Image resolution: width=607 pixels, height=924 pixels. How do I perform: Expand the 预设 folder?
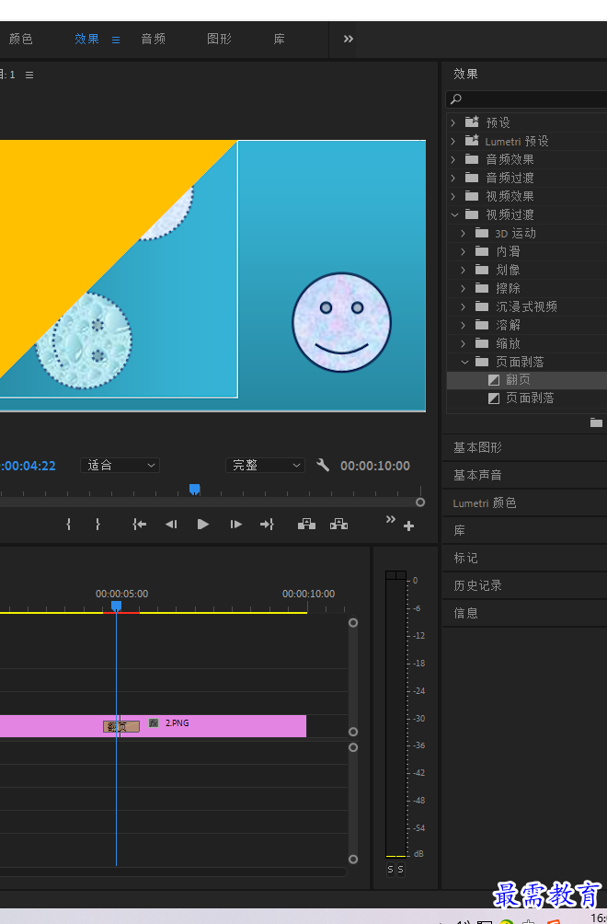click(453, 122)
